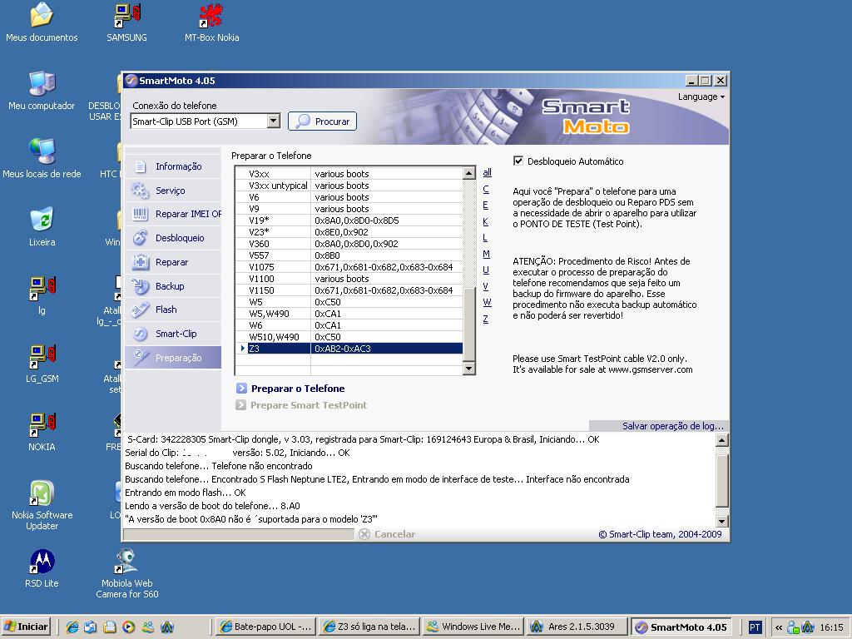Select the Z3 model row
This screenshot has height=639, width=852.
(349, 349)
